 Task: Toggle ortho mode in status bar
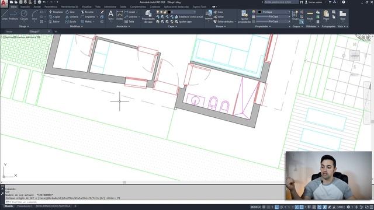276,207
